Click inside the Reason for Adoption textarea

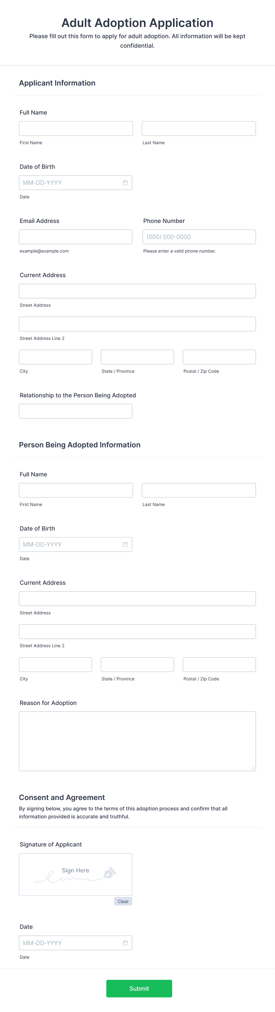(x=137, y=740)
